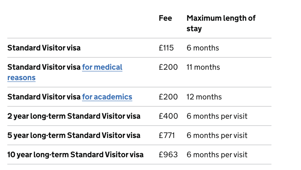The height and width of the screenshot is (170, 301).
Task: Click "10 year long-term Standard Visitor visa" text
Action: click(x=75, y=155)
